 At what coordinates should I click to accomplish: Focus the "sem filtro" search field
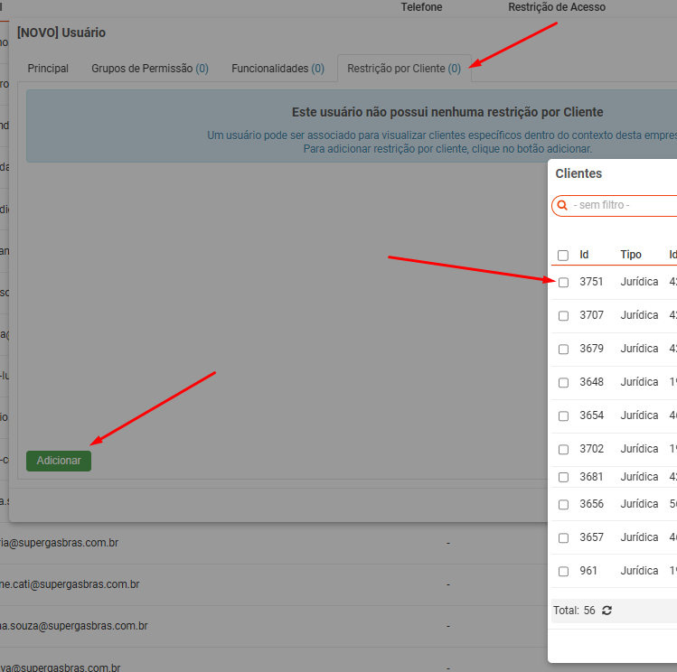622,206
